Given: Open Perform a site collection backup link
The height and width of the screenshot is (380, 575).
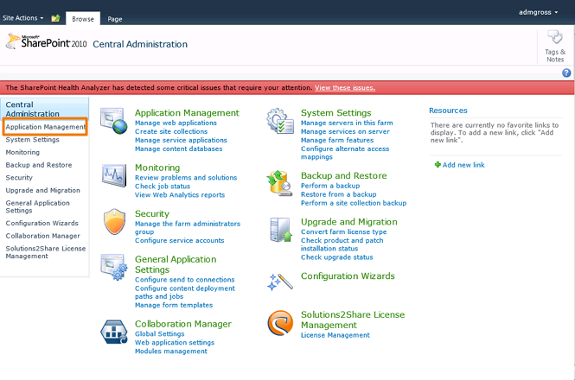Looking at the screenshot, I should click(354, 203).
